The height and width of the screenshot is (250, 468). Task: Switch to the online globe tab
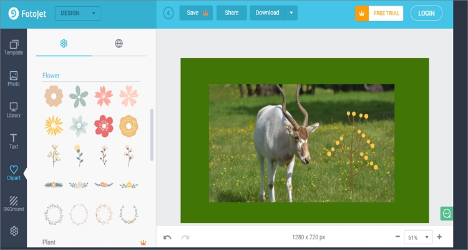pos(119,44)
